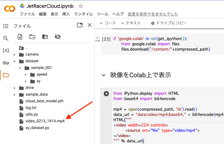
Task: Open the secrets key icon
Action: pos(6,63)
